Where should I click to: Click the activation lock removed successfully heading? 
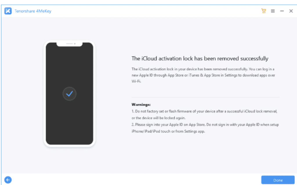[200, 58]
